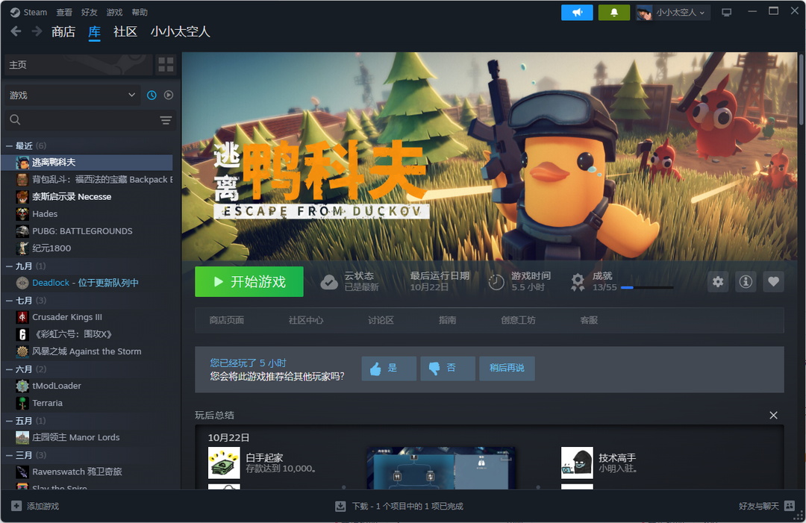This screenshot has height=523, width=806.
Task: Collapse the 三月 group
Action: coord(9,455)
